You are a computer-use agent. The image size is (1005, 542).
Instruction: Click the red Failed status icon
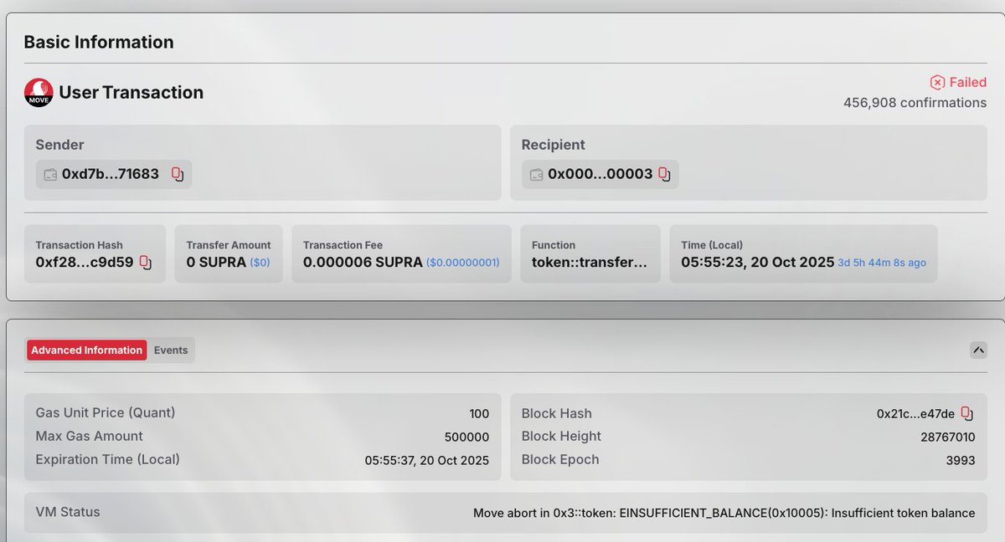[x=937, y=82]
